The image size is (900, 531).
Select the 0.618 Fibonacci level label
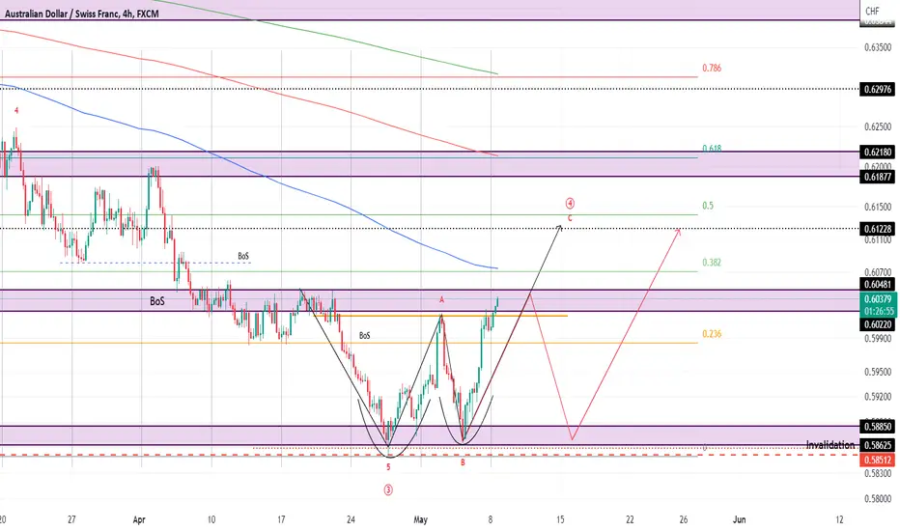click(712, 148)
